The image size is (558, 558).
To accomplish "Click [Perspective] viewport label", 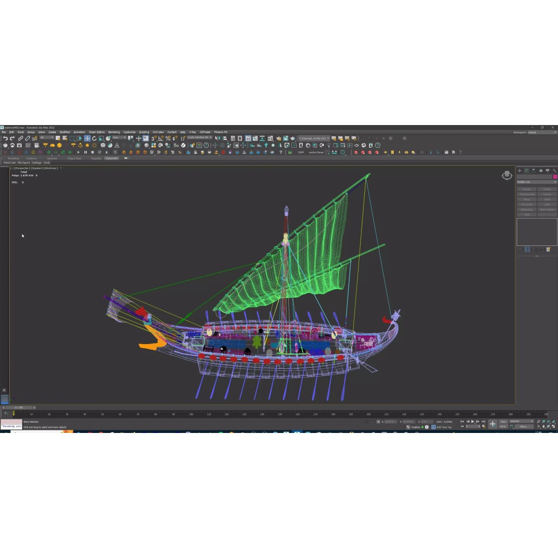I will pyautogui.click(x=22, y=168).
